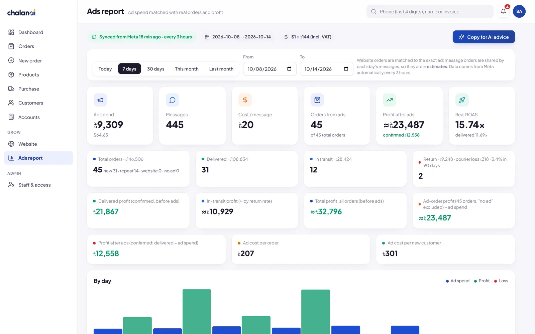This screenshot has height=334, width=535.
Task: Open Staff & access in Admin section
Action: coord(38,185)
